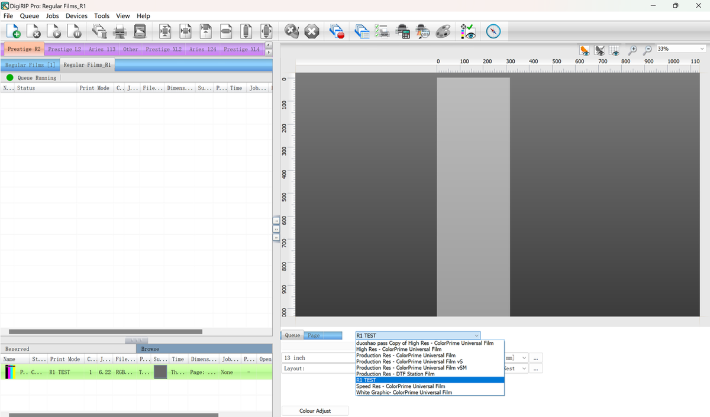Click the pause job document icon
The image size is (710, 417).
74,31
